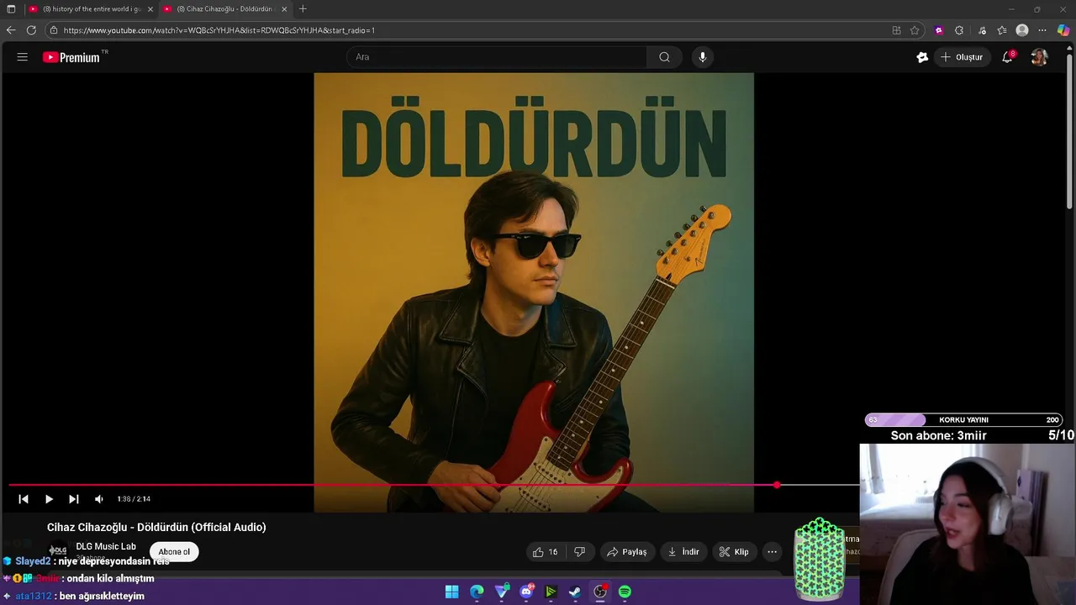This screenshot has width=1076, height=605.
Task: View site information icon in address bar
Action: pyautogui.click(x=53, y=30)
